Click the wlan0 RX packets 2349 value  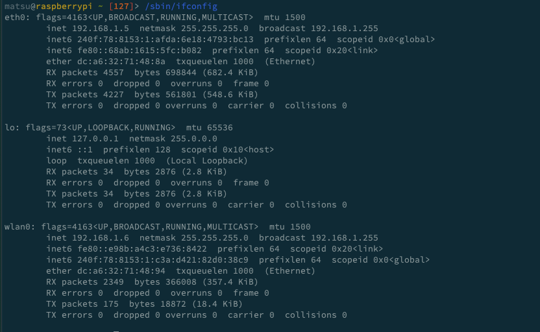(x=114, y=281)
